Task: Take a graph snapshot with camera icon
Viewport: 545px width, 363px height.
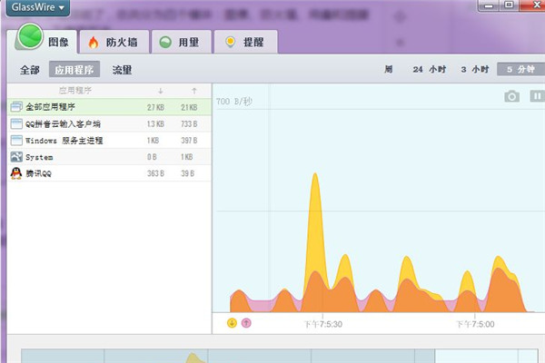Action: coord(511,96)
